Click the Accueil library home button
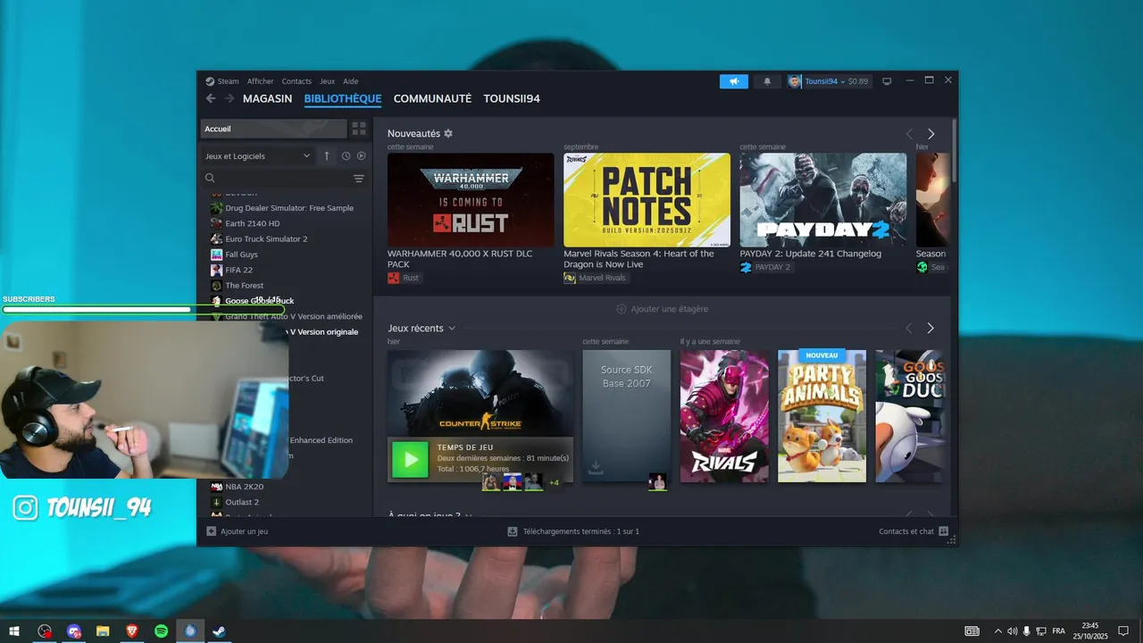 [273, 129]
